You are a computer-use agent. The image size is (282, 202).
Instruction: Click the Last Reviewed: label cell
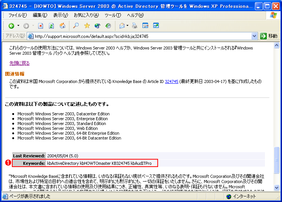click(x=29, y=156)
